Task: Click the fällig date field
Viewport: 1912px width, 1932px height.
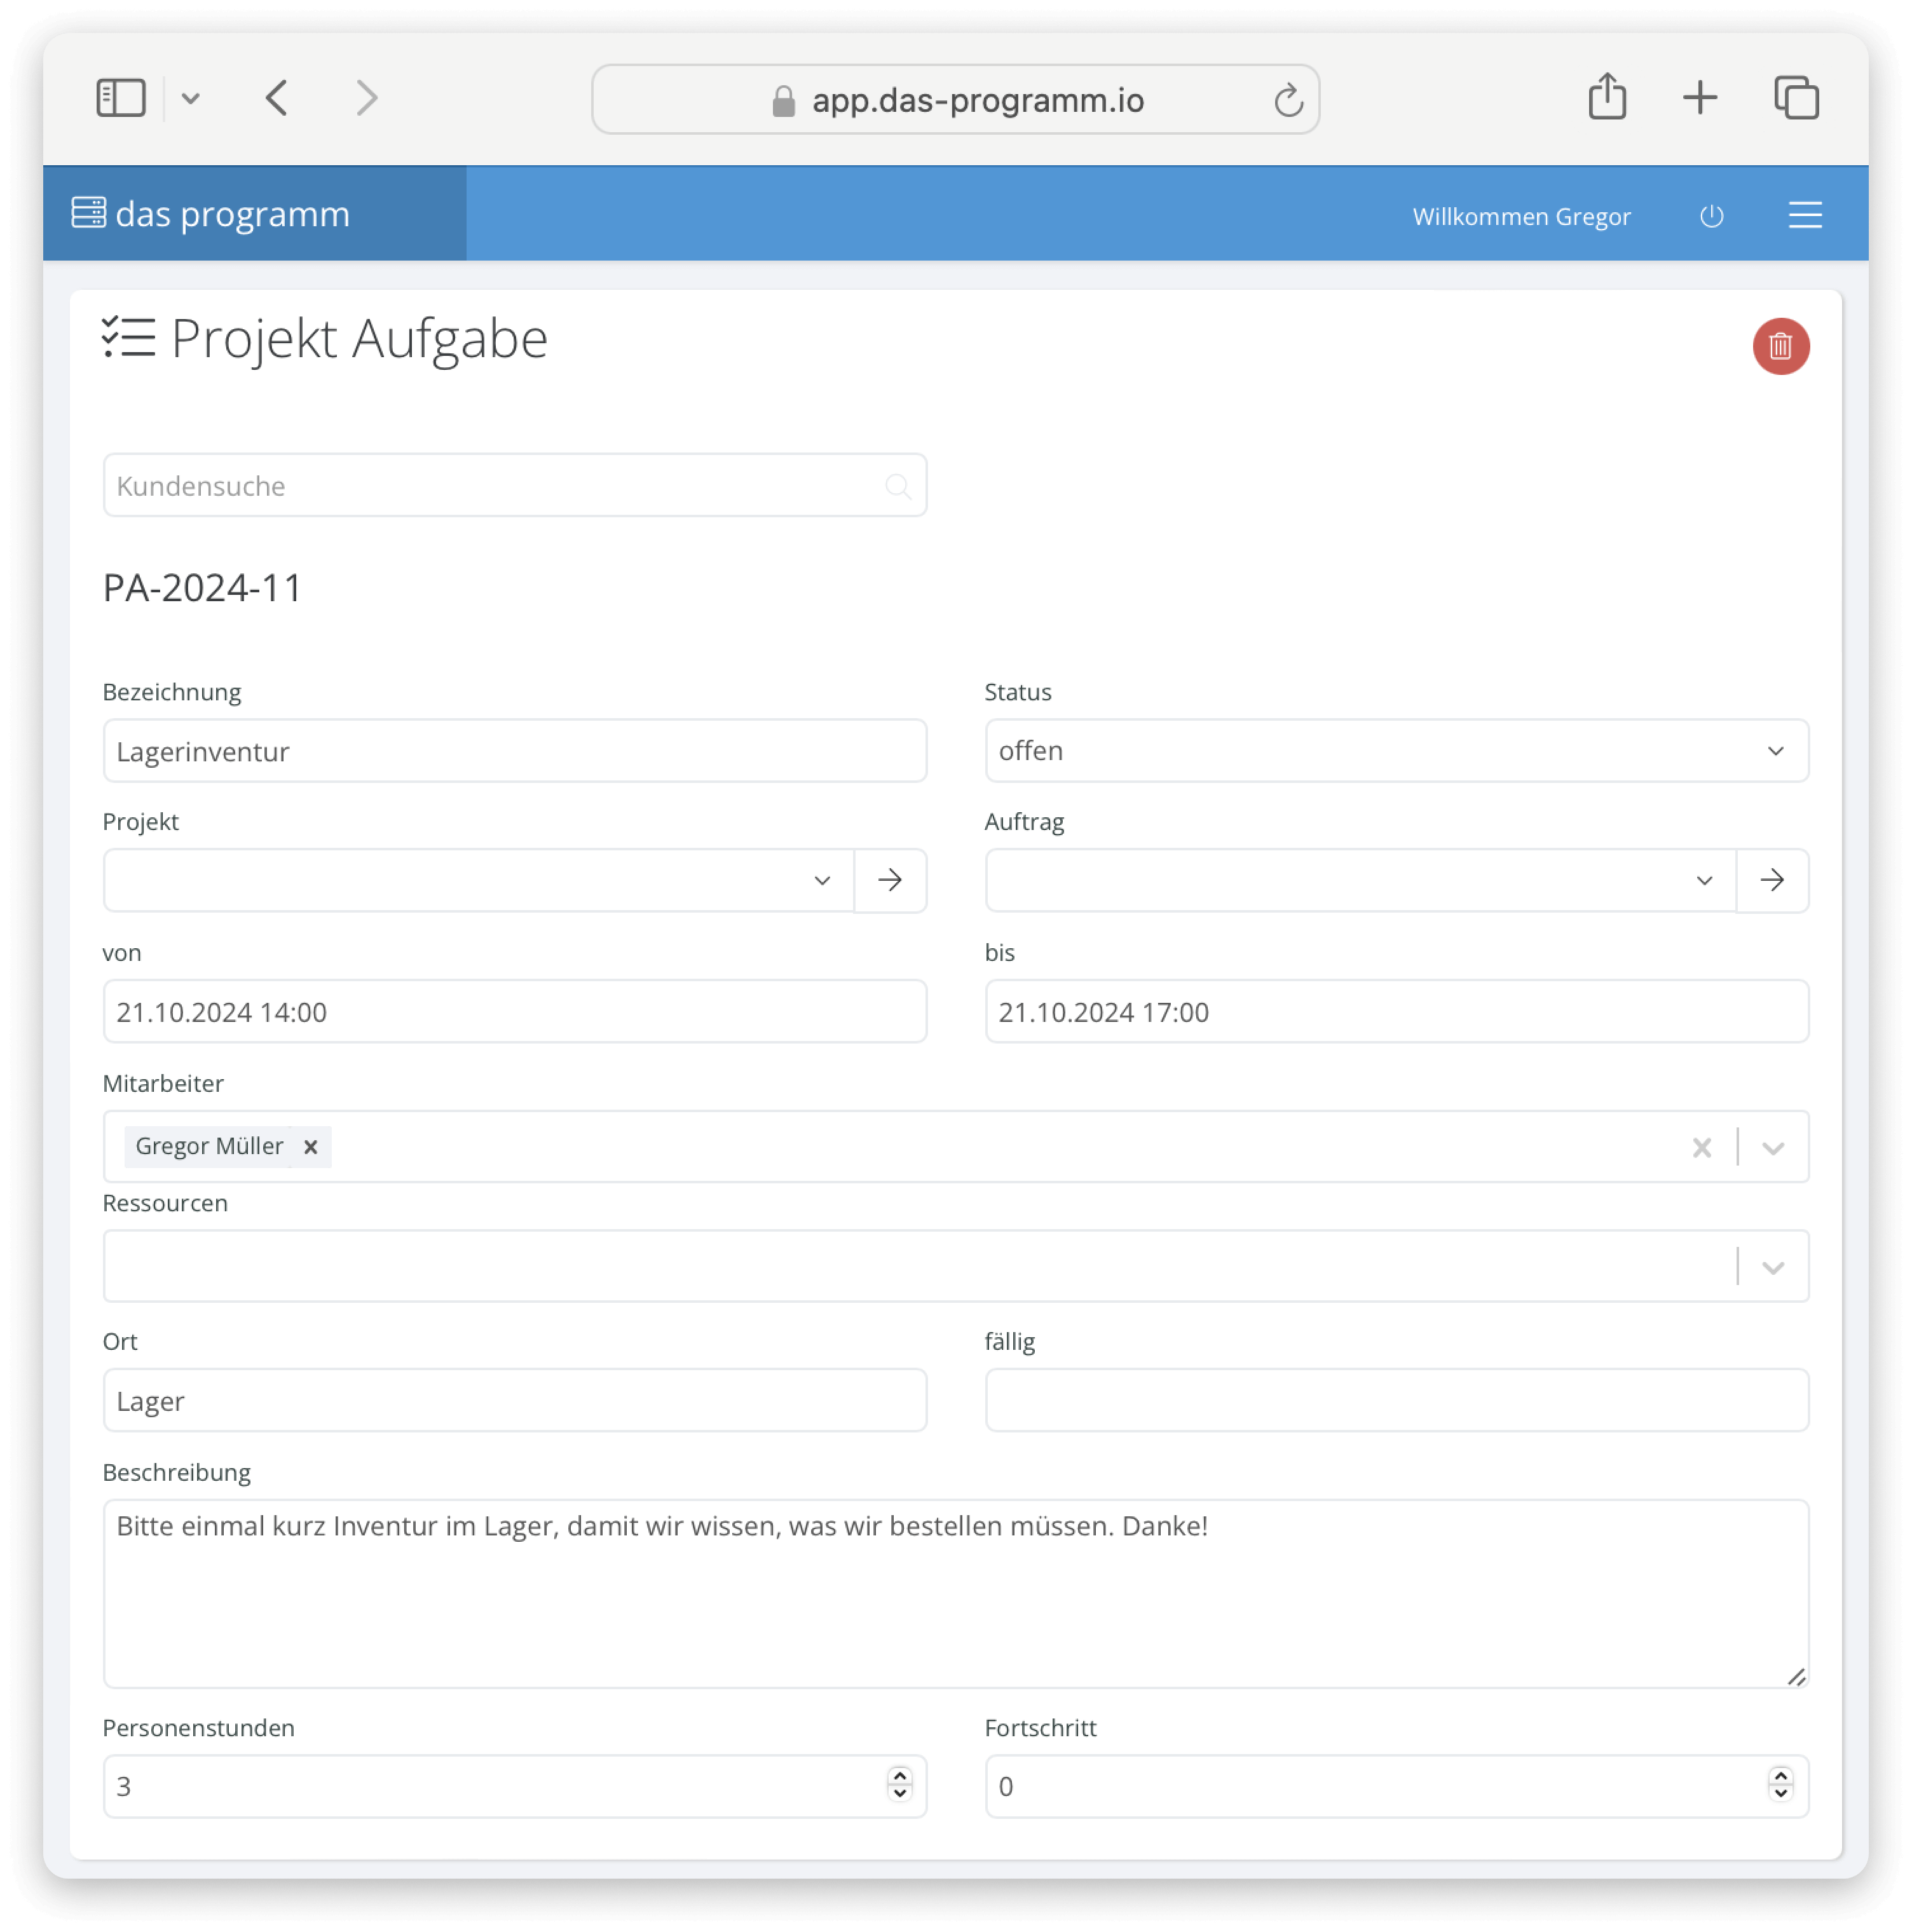Action: tap(1396, 1401)
